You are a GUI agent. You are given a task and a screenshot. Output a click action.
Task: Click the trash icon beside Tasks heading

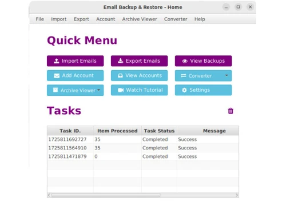pyautogui.click(x=231, y=111)
